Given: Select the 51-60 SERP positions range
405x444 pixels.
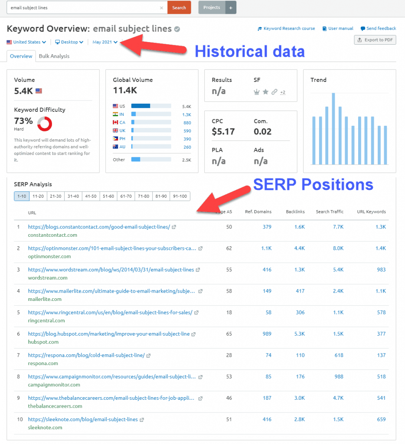Looking at the screenshot, I should click(x=108, y=196).
